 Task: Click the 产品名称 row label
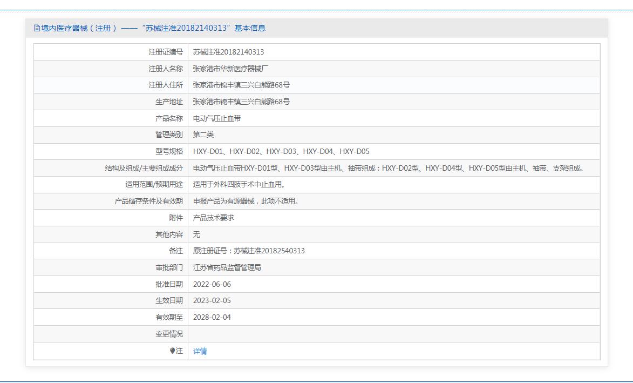tap(169, 118)
